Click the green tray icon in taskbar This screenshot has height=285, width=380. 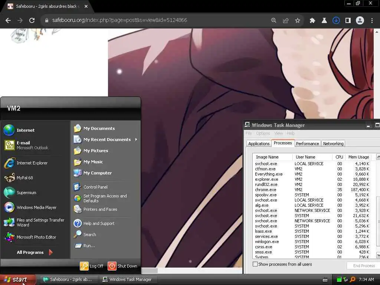tap(339, 280)
